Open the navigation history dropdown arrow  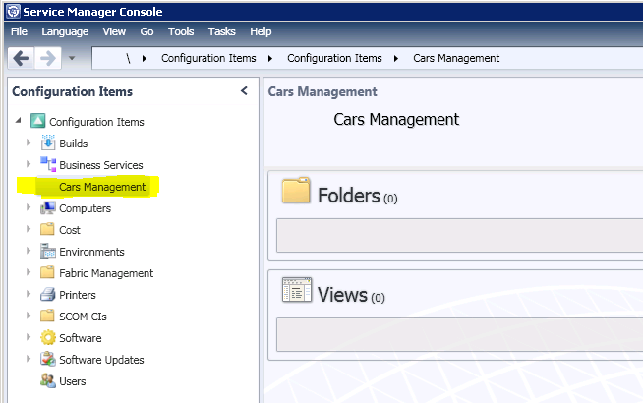pos(73,58)
